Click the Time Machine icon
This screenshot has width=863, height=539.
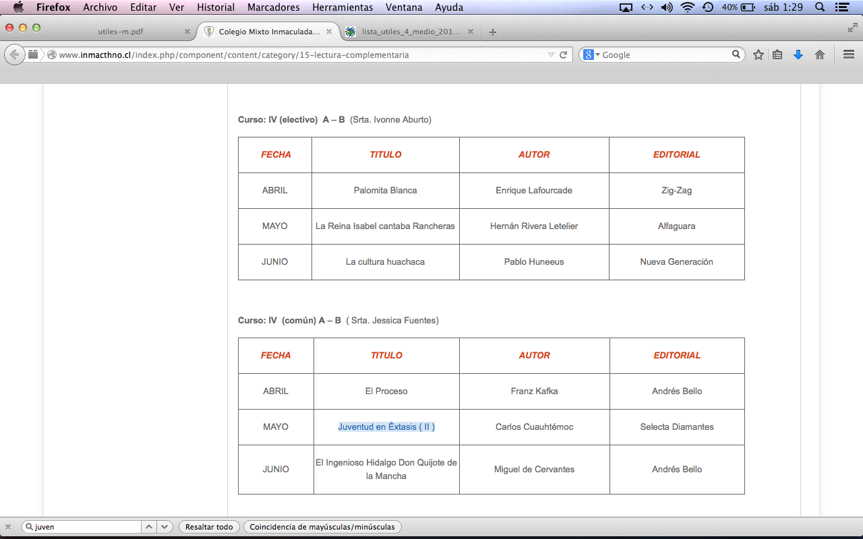pos(708,7)
